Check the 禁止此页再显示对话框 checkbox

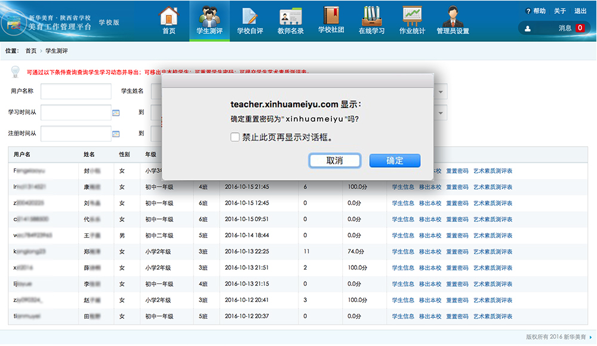click(235, 137)
